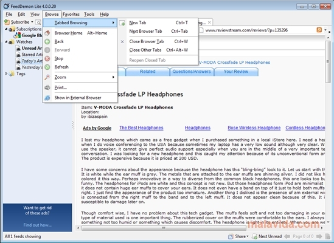334x243 pixels.
Task: Click the greyed Forward arrow icon
Action: coord(47,50)
